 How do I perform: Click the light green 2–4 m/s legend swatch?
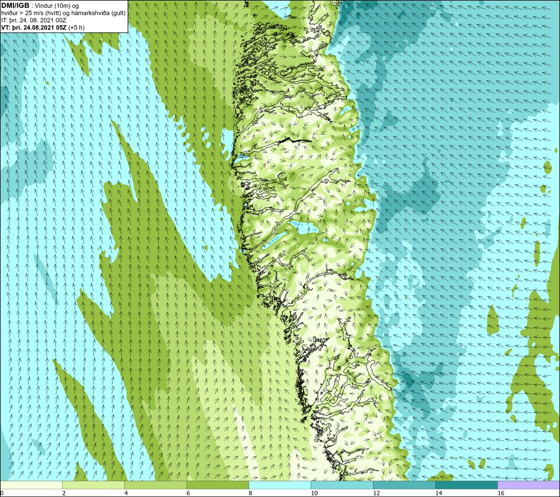point(94,485)
